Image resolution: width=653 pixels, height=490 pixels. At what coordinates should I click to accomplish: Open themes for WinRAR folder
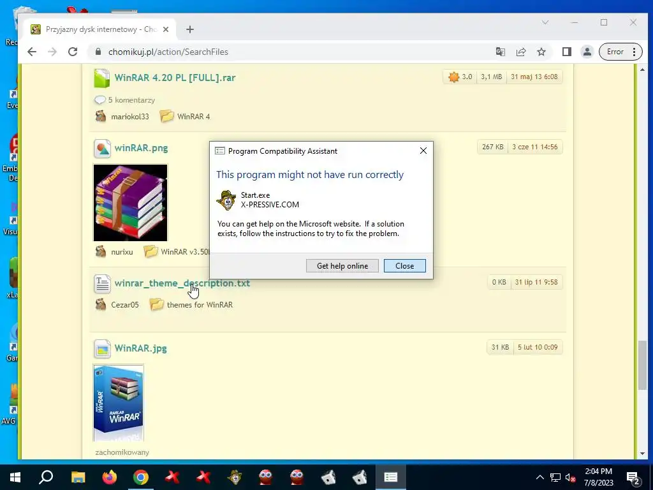coord(200,304)
